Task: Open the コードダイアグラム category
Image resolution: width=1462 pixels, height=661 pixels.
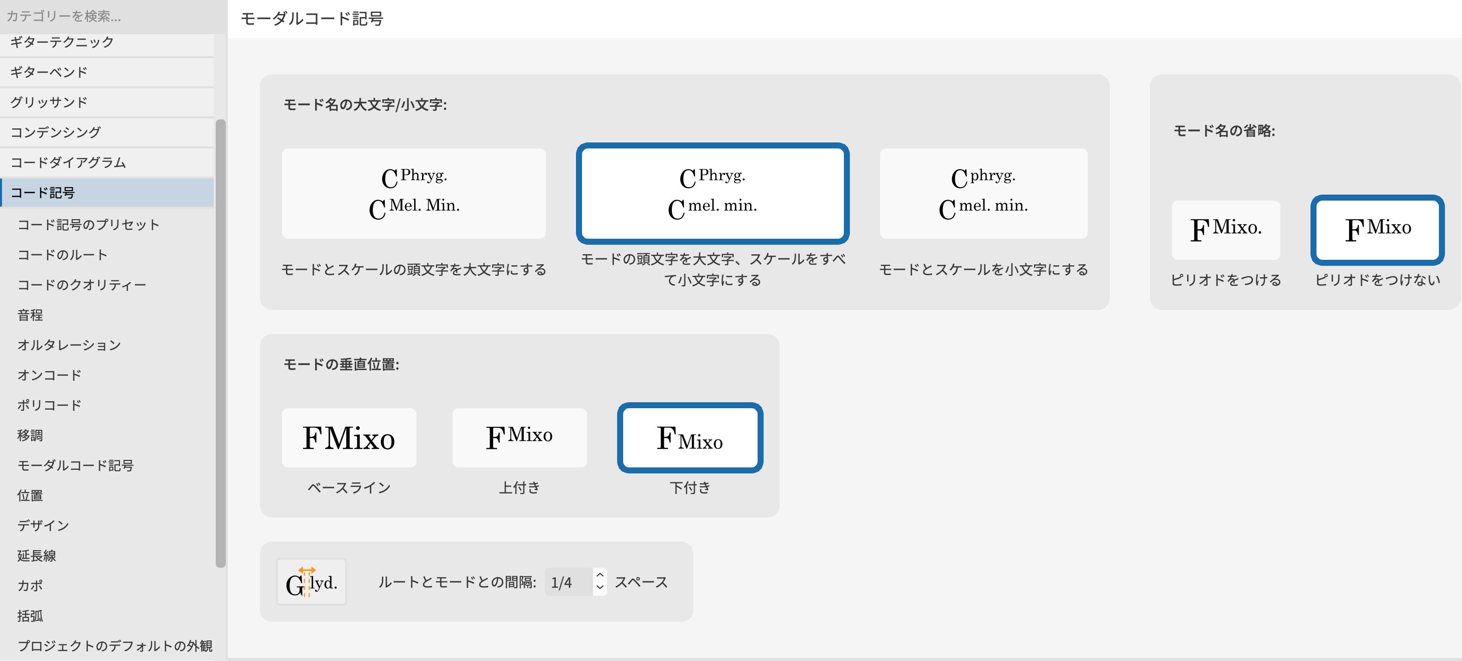Action: [107, 162]
